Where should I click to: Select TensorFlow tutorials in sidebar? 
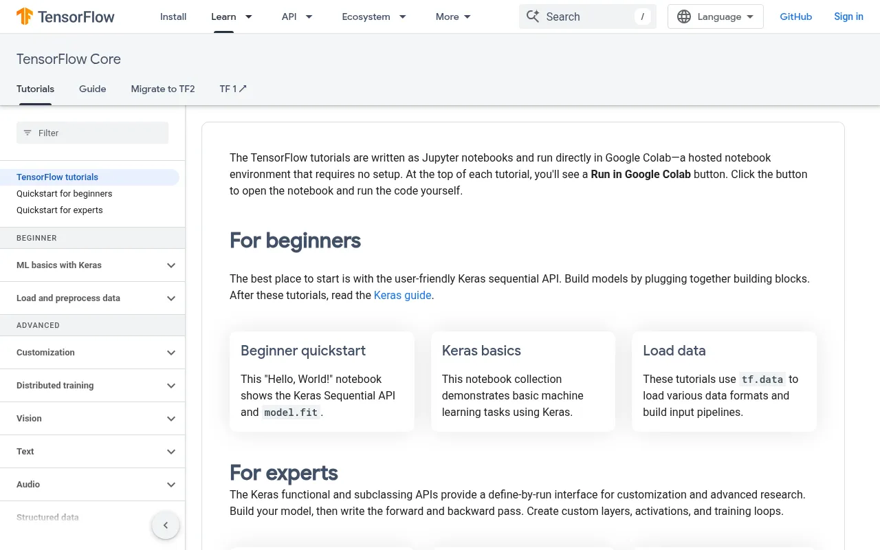89,177
